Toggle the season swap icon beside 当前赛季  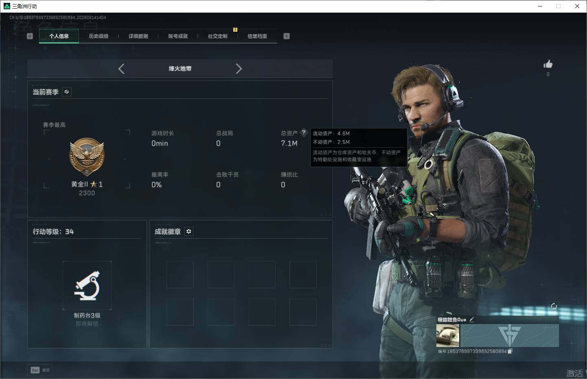[67, 92]
